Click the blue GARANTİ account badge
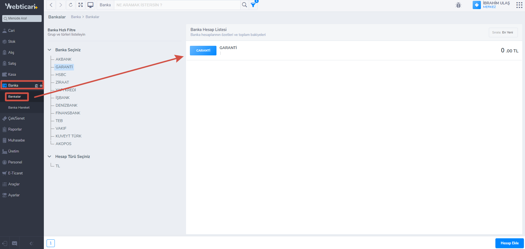This screenshot has height=249, width=525. [x=203, y=50]
